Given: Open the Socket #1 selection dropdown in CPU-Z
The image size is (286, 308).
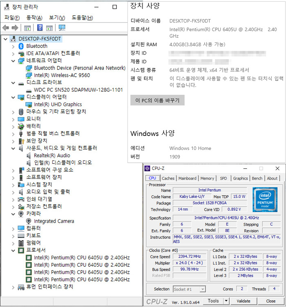Looking at the screenshot, I should [x=203, y=289].
